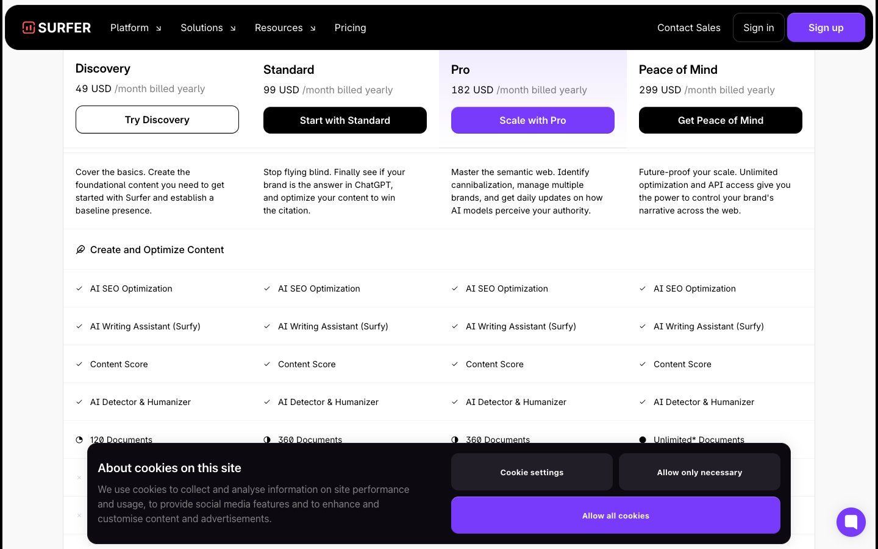Accept with Allow all cookies
The image size is (878, 549).
coord(615,515)
